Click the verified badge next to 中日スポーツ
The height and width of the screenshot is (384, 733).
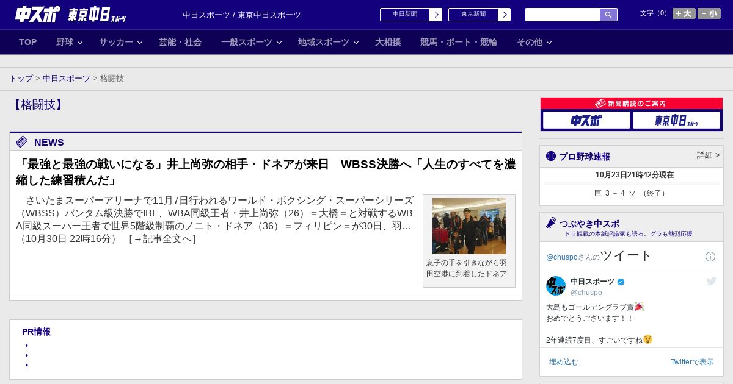621,282
